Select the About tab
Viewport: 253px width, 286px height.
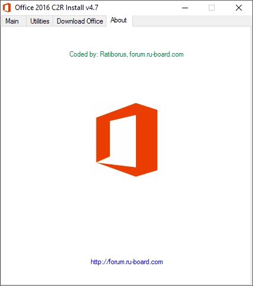119,20
